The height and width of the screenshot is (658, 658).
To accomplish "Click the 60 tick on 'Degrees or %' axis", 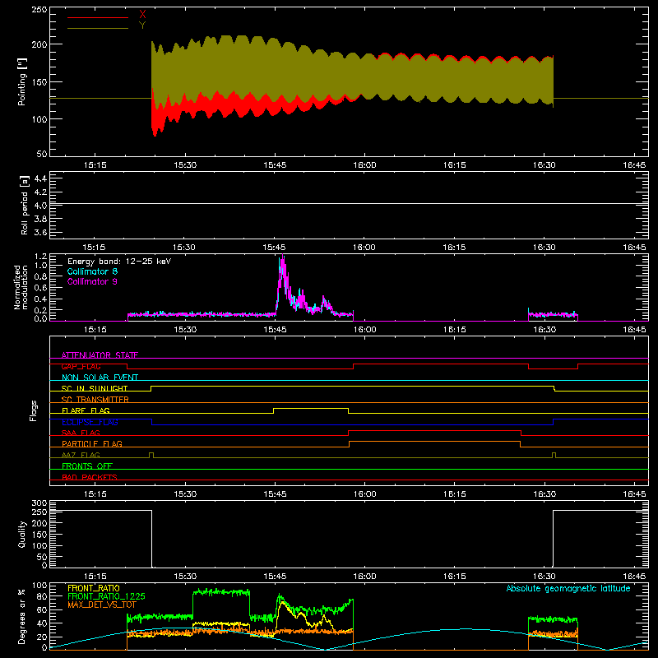I will click(42, 609).
